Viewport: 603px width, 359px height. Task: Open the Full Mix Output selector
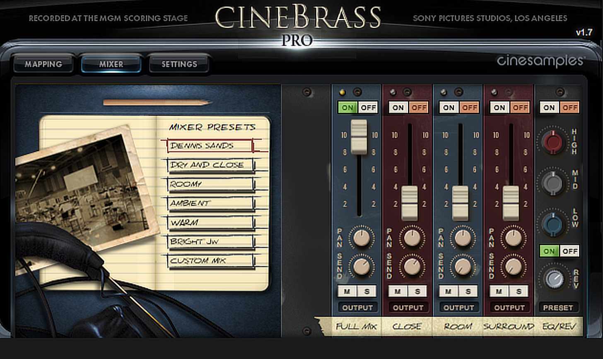pyautogui.click(x=357, y=308)
